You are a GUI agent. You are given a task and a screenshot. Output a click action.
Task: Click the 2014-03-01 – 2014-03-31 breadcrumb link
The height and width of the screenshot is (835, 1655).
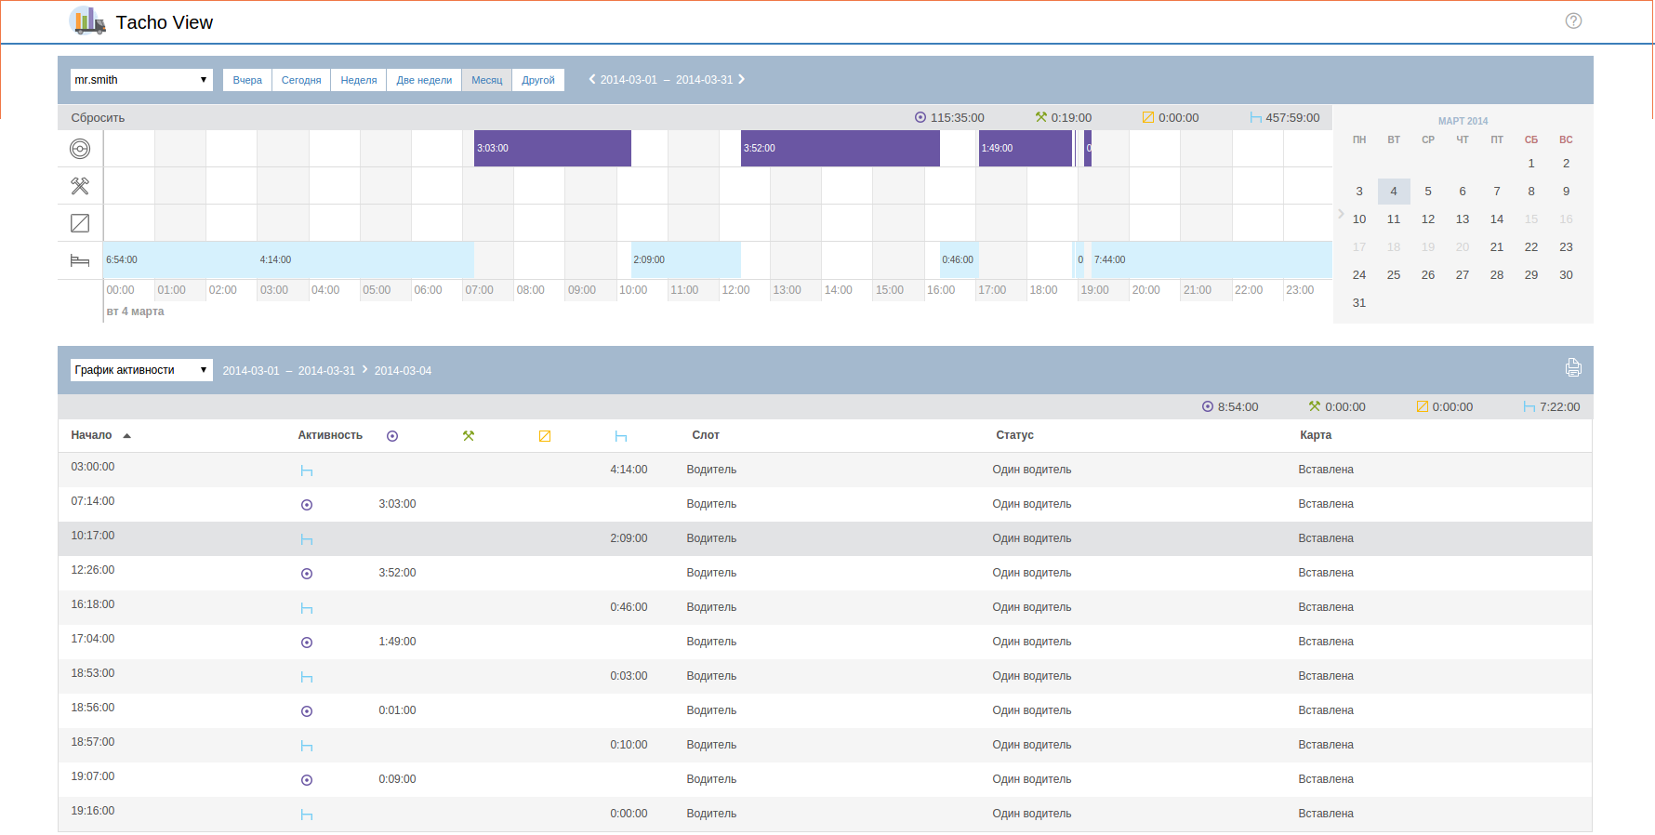tap(288, 371)
